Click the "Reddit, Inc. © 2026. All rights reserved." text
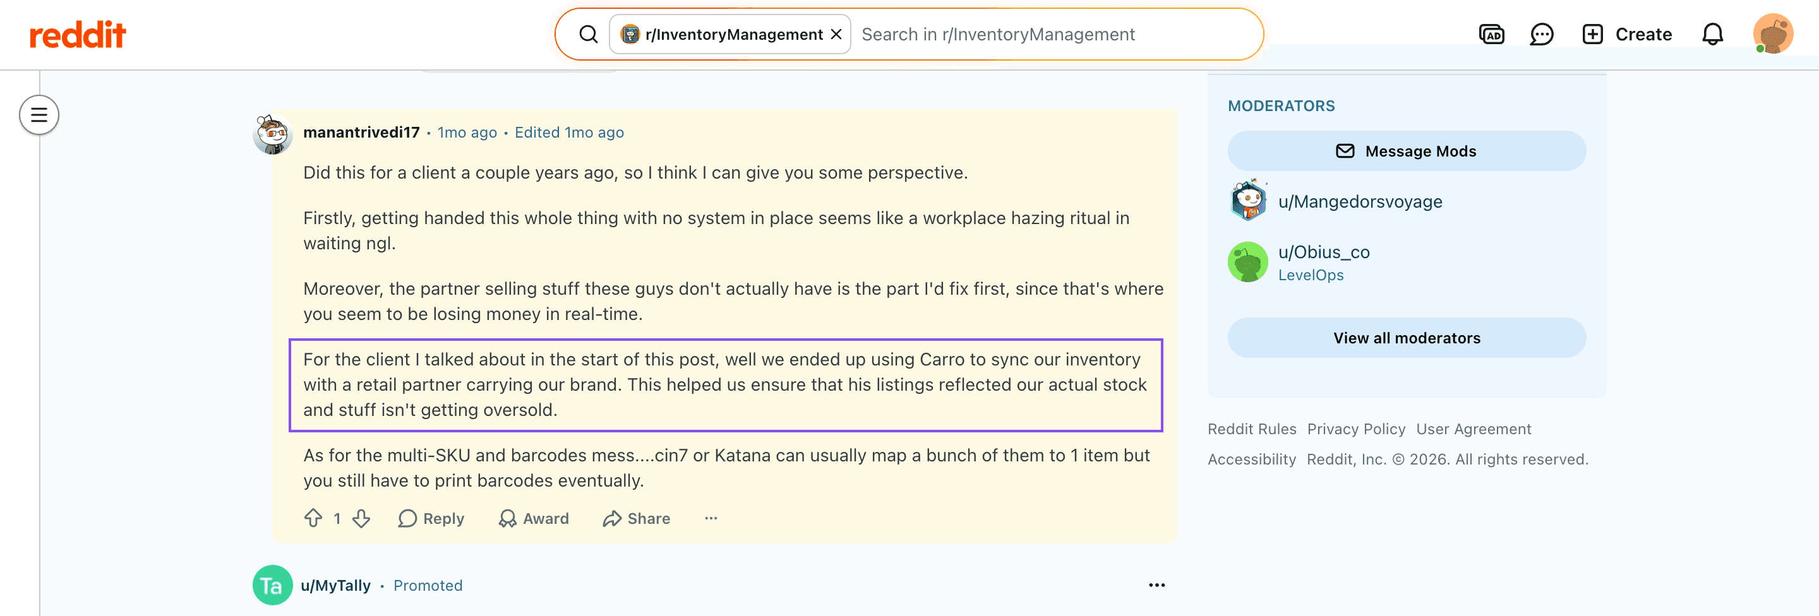1819x616 pixels. point(1448,459)
